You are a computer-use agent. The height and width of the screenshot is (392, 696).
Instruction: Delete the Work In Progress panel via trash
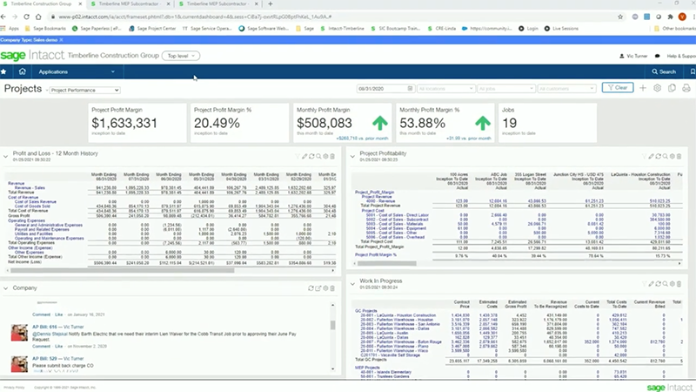pyautogui.click(x=679, y=284)
